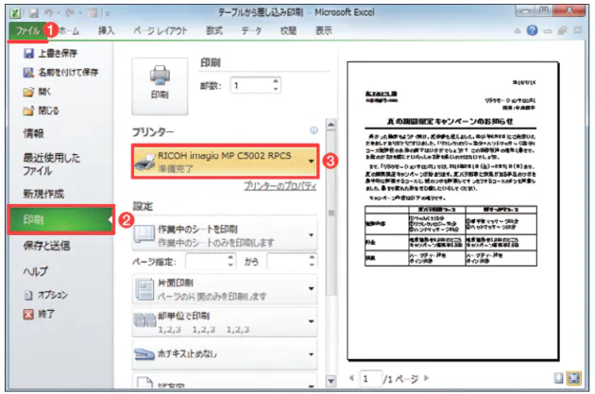
Task: Decrease the number of copies
Action: pyautogui.click(x=276, y=89)
